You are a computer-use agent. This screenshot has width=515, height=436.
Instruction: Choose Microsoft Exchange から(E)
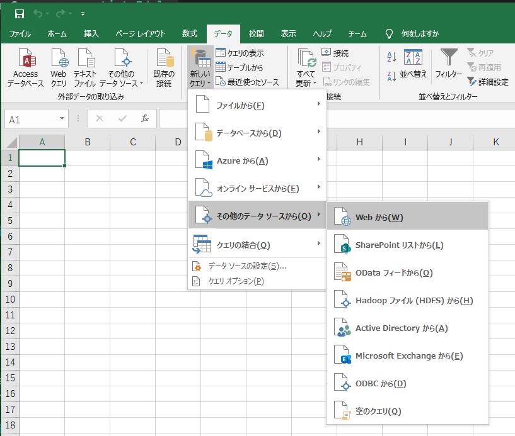[x=408, y=355]
